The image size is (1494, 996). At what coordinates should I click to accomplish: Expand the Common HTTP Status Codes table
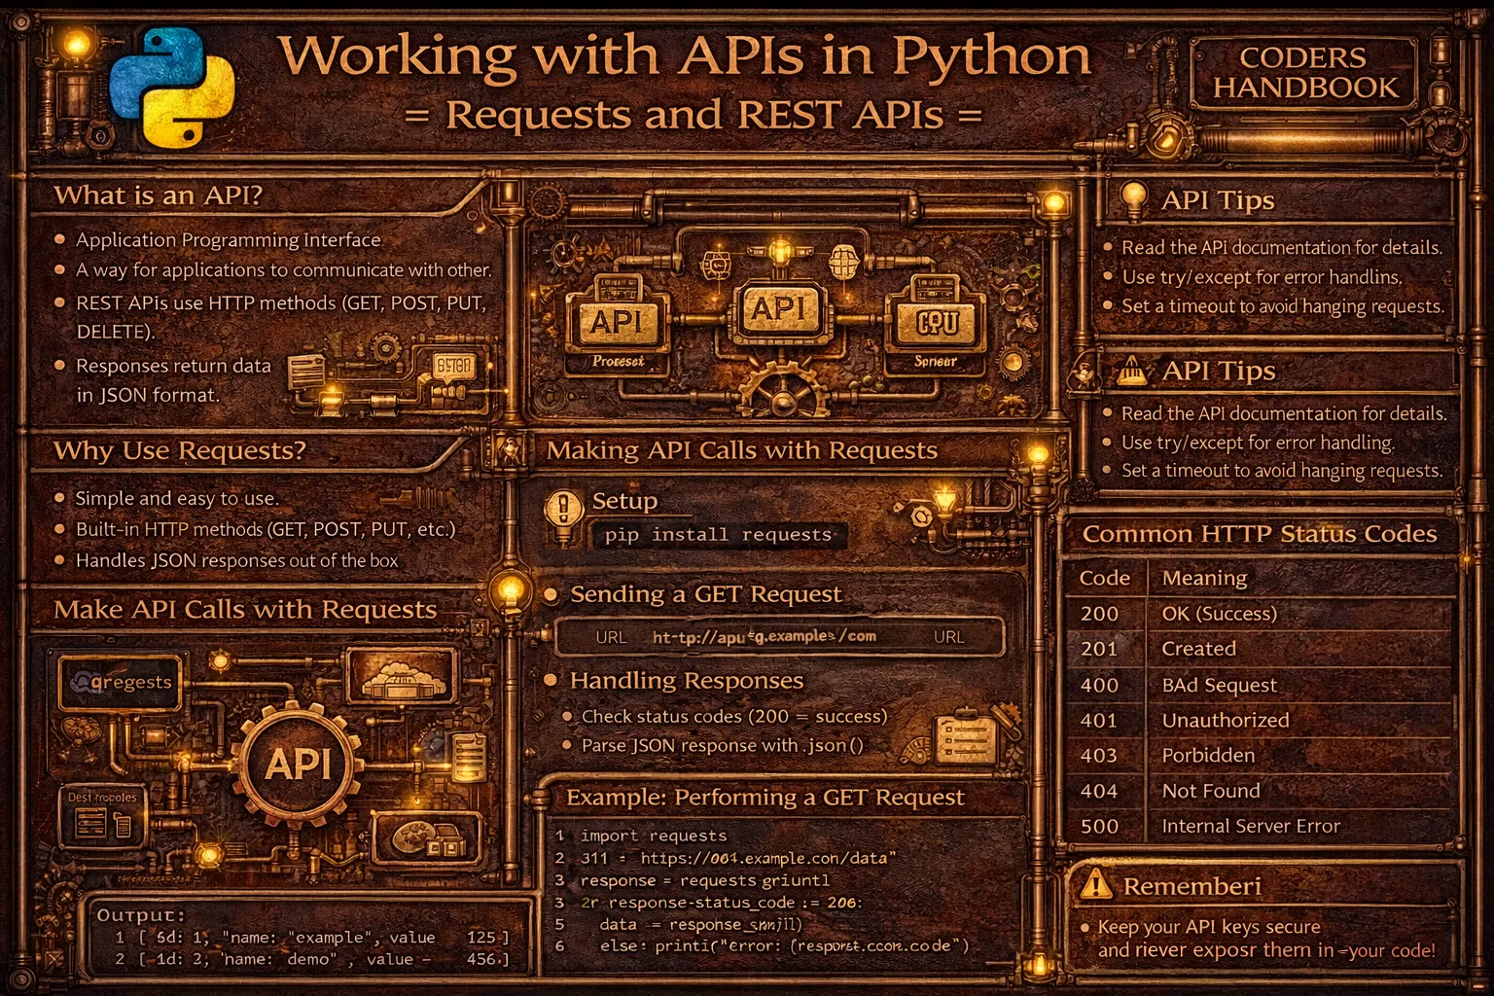(1261, 533)
